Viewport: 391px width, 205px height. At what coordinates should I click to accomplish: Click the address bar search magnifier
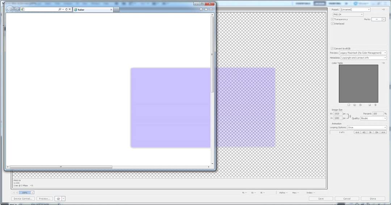[x=60, y=9]
